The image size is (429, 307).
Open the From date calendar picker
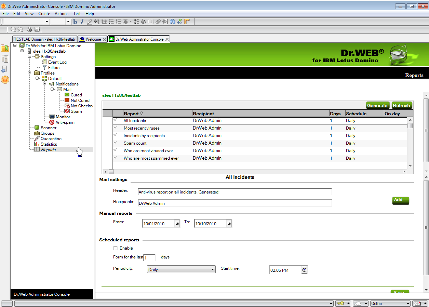[177, 224]
